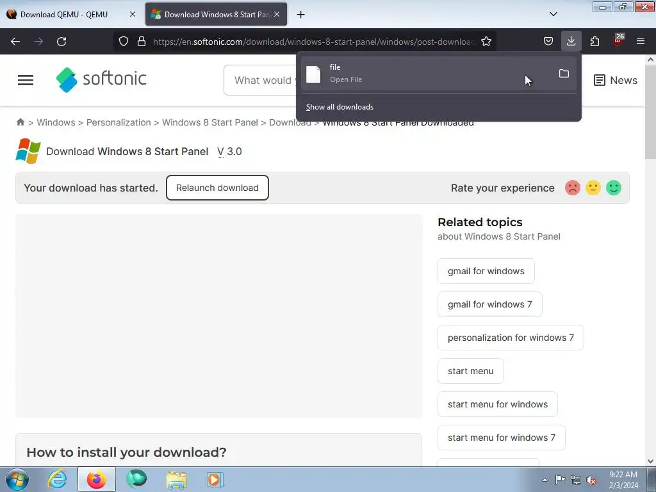
Task: Go to Softonic homepage via logo
Action: click(101, 79)
